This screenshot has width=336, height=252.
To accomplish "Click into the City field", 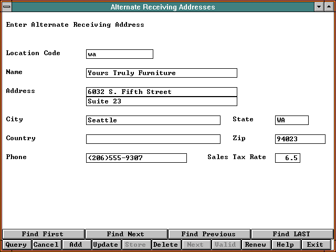I will [x=153, y=120].
